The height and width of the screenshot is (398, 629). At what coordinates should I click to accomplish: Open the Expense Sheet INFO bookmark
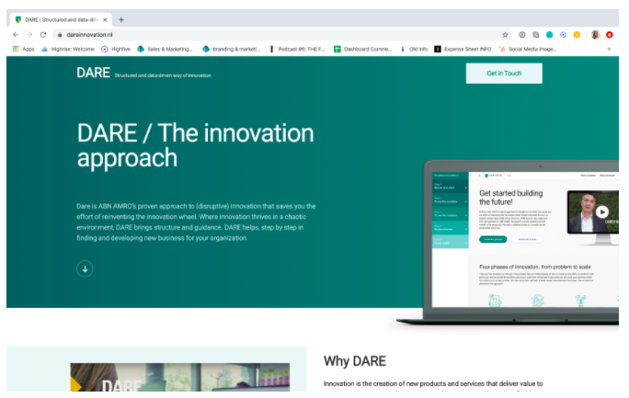[463, 49]
